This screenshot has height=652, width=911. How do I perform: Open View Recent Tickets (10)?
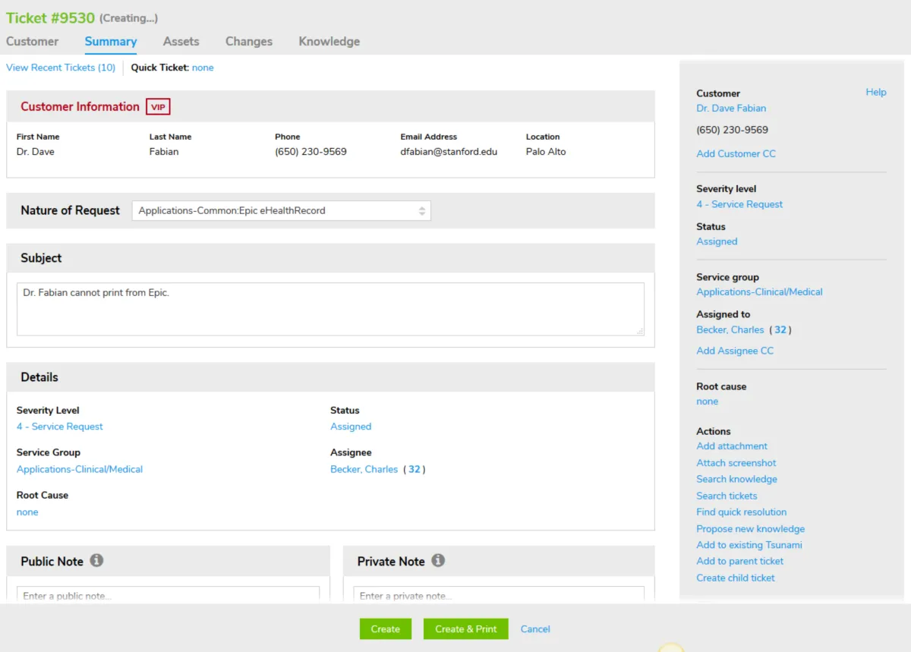tap(61, 68)
